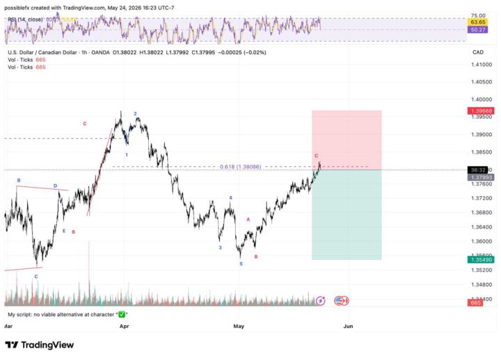Open the US flag economic event icon
Viewport: 501px width, 358px height.
(x=339, y=300)
